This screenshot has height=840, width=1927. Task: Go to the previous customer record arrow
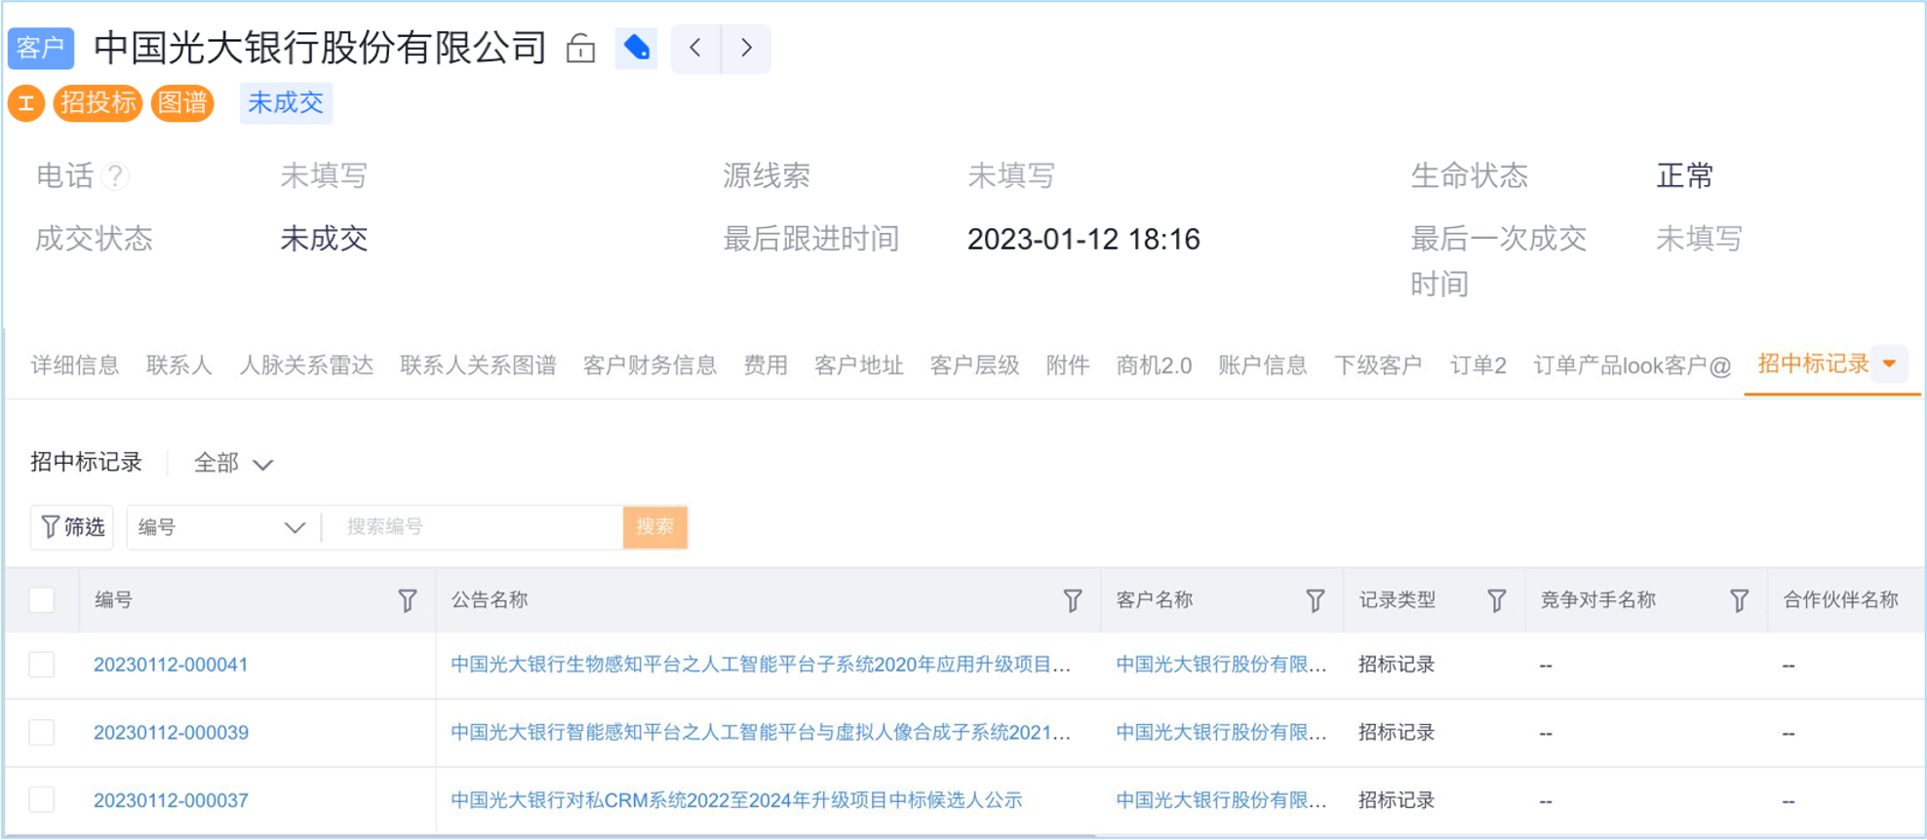coord(695,48)
